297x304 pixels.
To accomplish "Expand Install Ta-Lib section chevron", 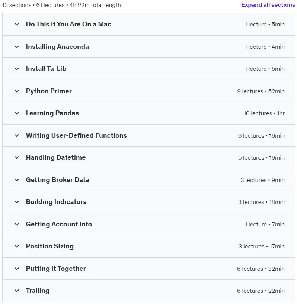I will coord(17,69).
